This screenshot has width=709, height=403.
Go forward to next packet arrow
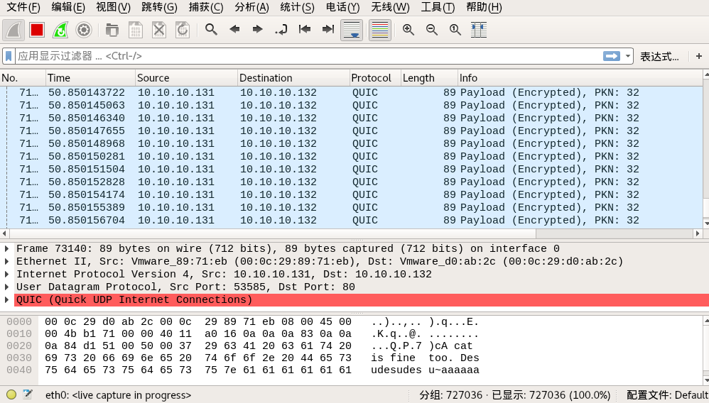(258, 30)
